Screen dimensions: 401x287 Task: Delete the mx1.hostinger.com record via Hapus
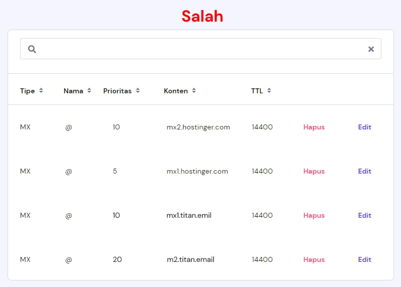314,172
